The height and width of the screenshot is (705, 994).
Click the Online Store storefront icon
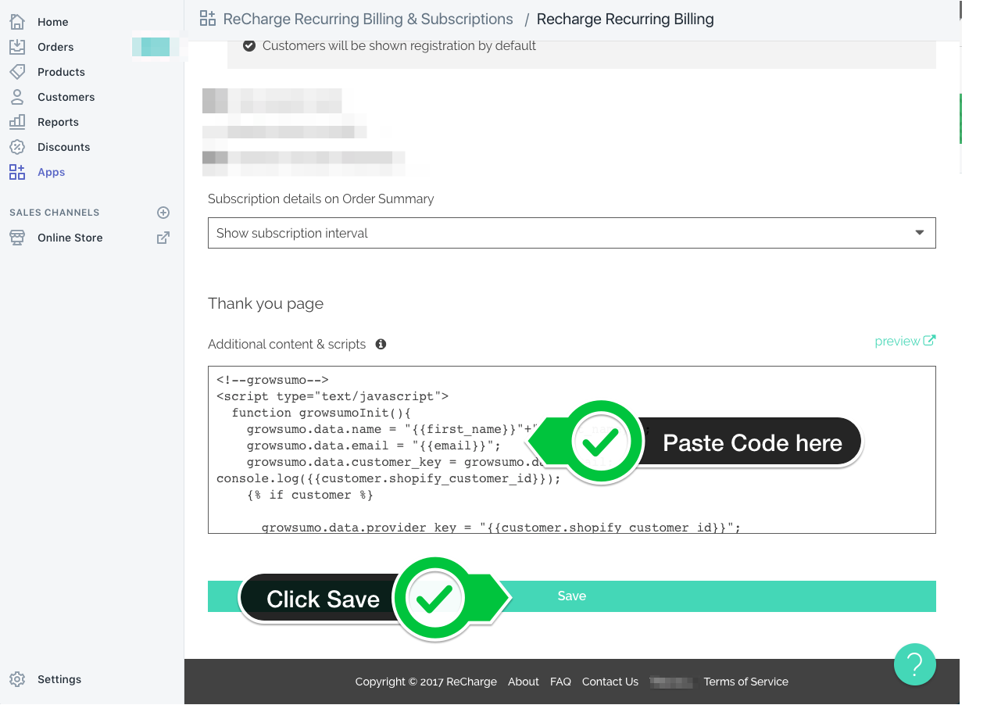17,238
